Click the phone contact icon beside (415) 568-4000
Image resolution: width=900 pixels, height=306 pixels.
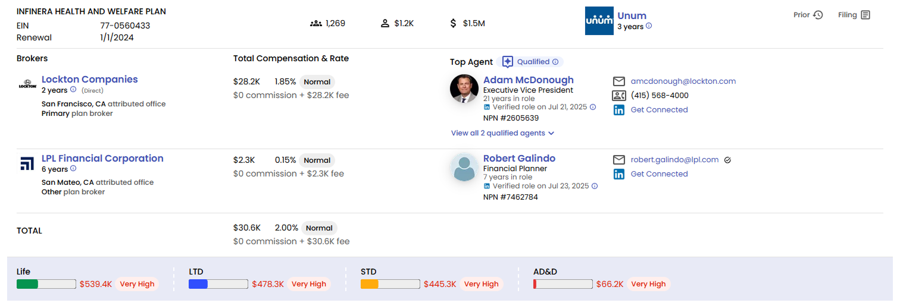pyautogui.click(x=619, y=96)
